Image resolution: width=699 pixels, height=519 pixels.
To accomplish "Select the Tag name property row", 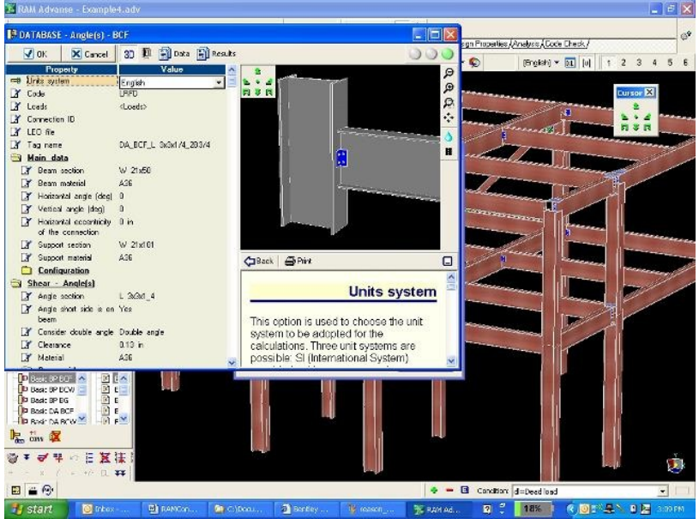I will pyautogui.click(x=116, y=145).
